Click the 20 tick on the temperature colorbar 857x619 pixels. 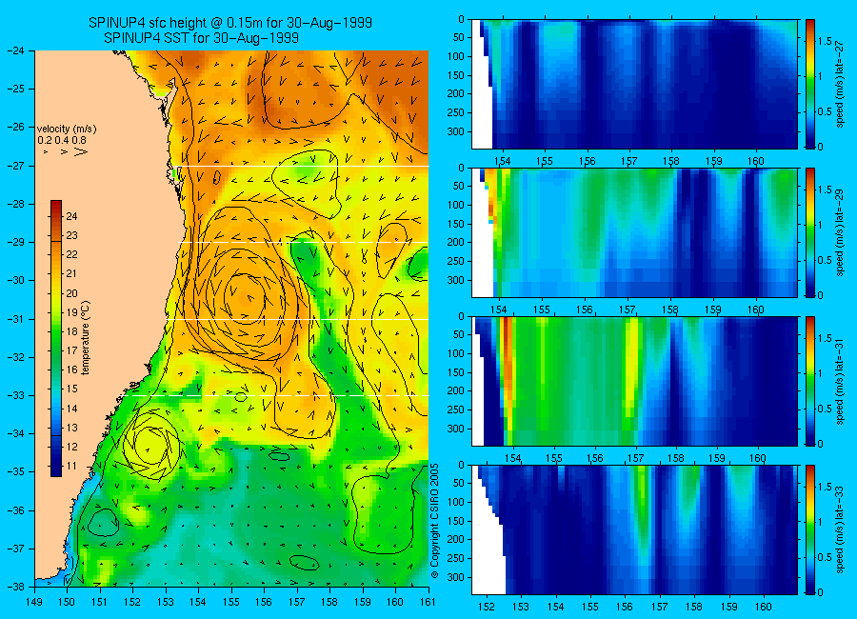point(71,293)
